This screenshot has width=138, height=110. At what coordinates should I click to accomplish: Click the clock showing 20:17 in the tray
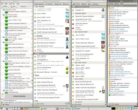coord(135,109)
